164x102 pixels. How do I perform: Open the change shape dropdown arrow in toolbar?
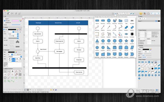point(117,13)
